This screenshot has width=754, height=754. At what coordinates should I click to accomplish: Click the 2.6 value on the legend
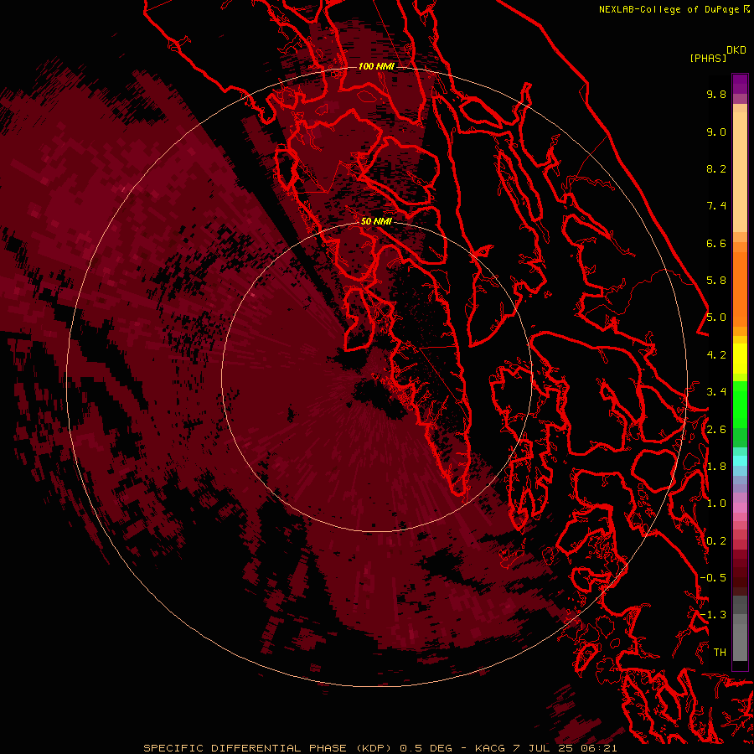(716, 430)
